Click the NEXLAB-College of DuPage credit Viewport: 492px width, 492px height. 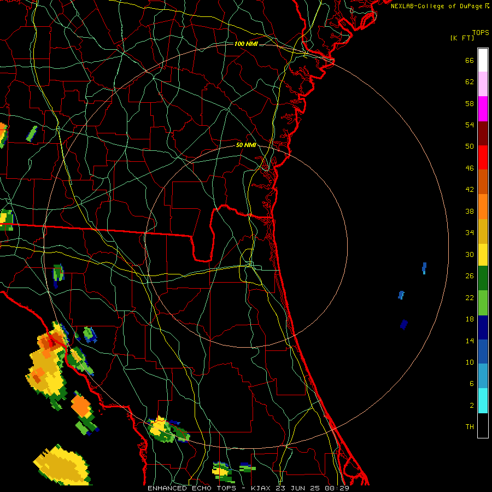pos(440,6)
